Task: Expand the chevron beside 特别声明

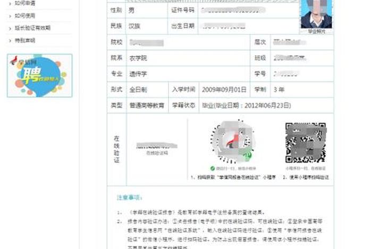Action: (x=10, y=40)
